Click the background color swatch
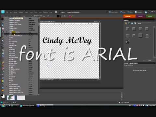 click(x=4, y=97)
